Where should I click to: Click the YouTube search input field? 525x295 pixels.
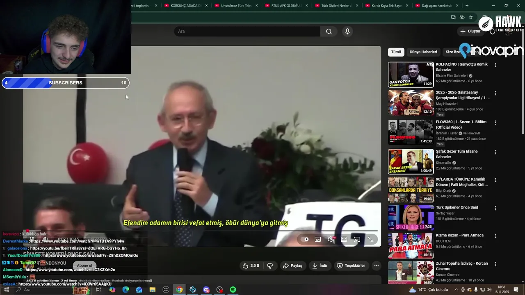(x=247, y=32)
